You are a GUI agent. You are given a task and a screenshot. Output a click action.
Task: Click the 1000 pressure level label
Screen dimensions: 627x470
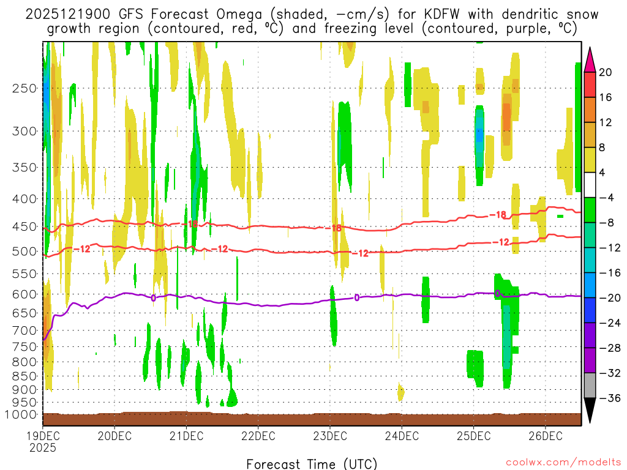(21, 414)
